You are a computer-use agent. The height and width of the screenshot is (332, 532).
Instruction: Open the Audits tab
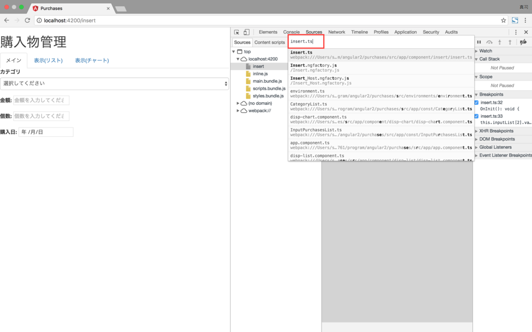point(451,32)
